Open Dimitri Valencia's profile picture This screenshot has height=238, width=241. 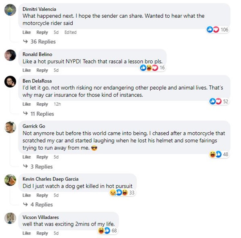10,11
